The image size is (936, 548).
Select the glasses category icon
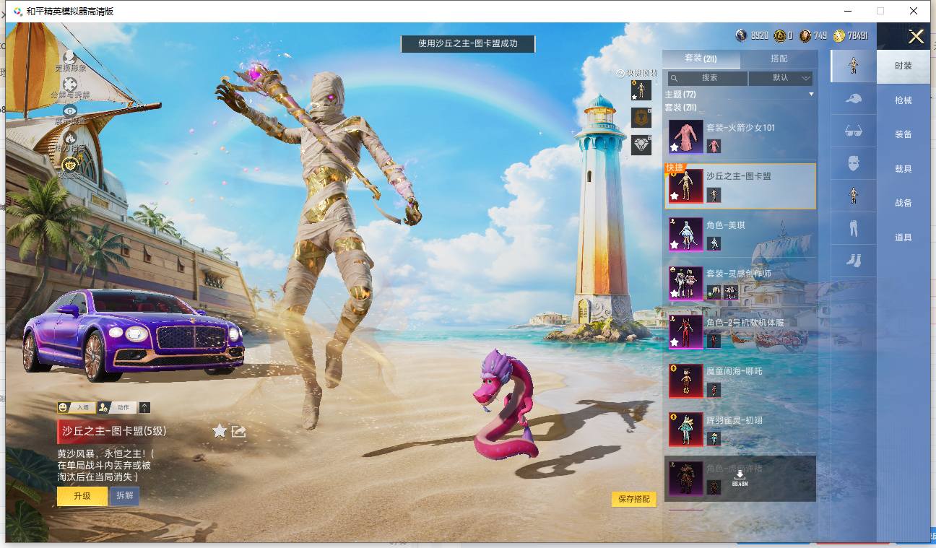coord(853,131)
